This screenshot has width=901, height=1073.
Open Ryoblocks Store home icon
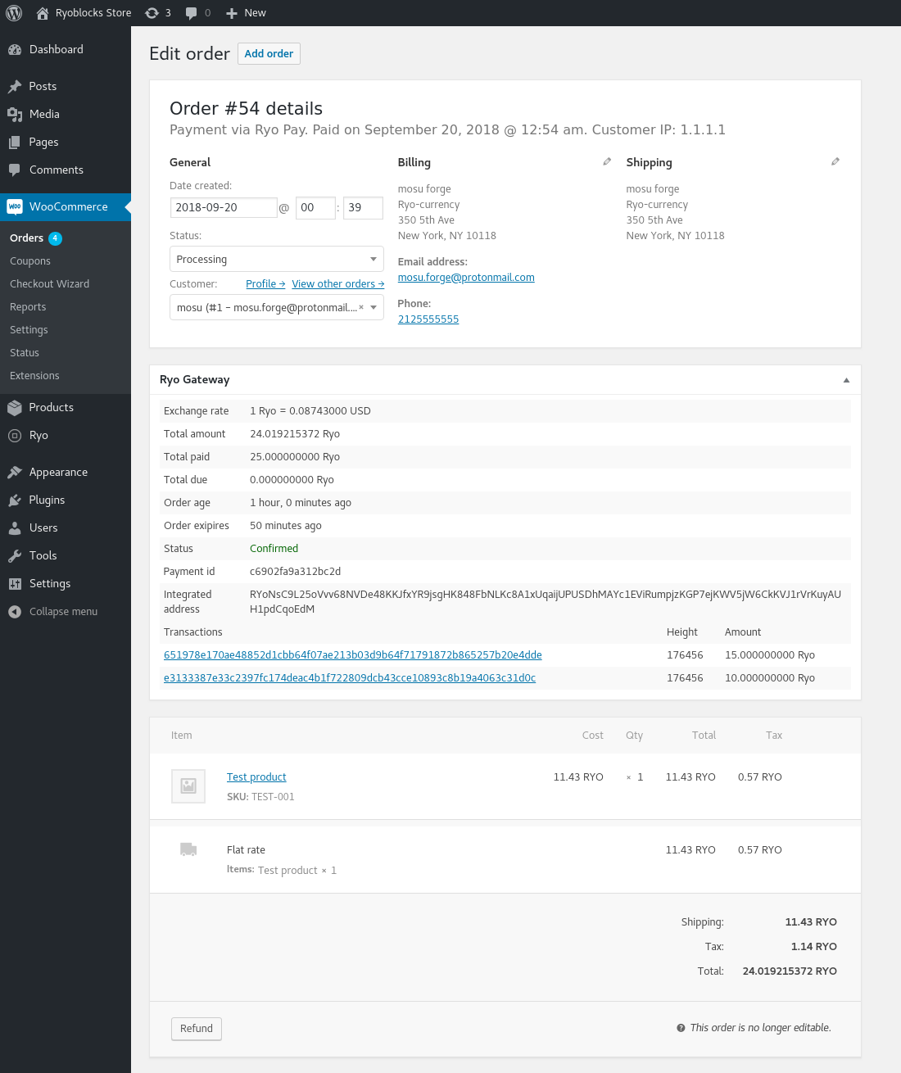[43, 13]
